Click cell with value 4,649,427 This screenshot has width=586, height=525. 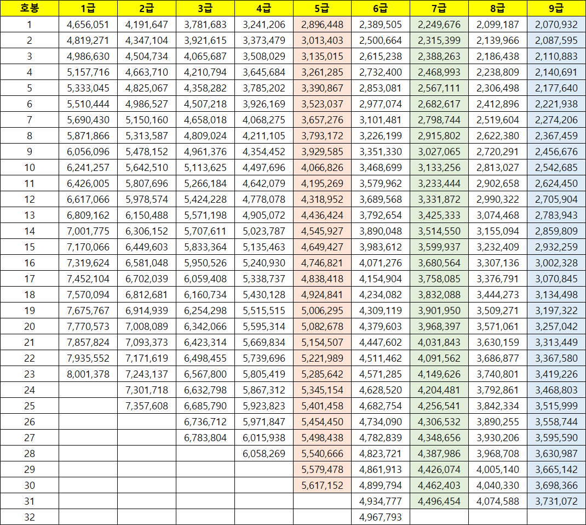322,247
